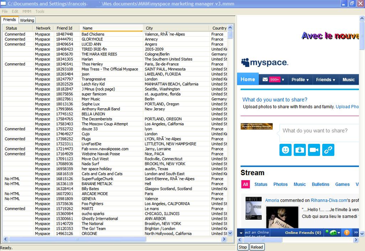This screenshot has width=365, height=251.
Task: Click the 'What do you want to share?' field
Action: [x=319, y=133]
